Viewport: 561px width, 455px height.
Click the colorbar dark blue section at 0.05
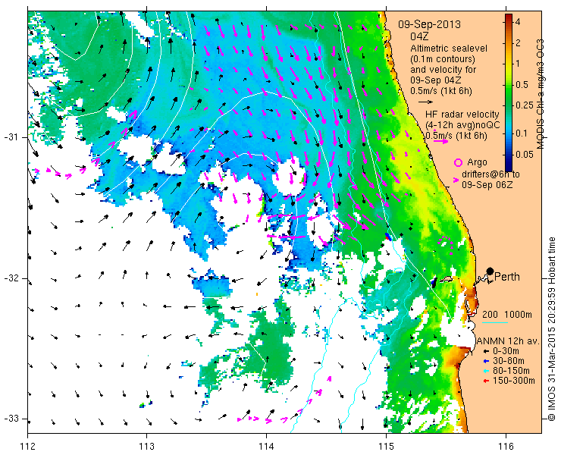(509, 155)
